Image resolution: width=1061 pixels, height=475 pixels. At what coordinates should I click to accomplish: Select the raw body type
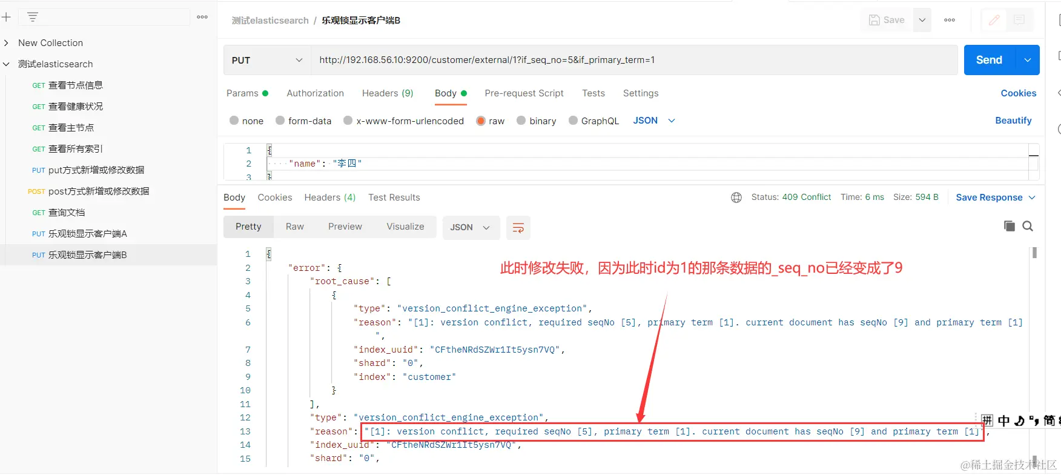coord(491,121)
